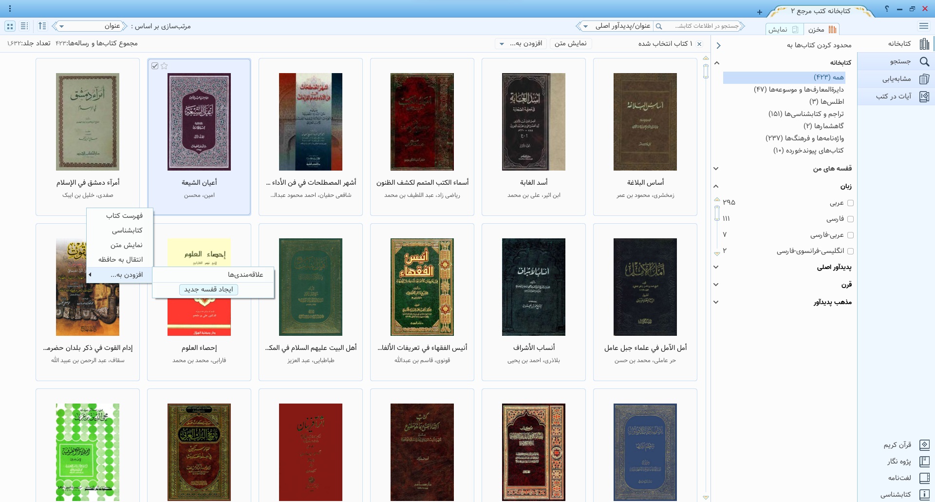
Task: Check the انگلیسی-فرانسوی-فارسی language filter
Action: 850,251
